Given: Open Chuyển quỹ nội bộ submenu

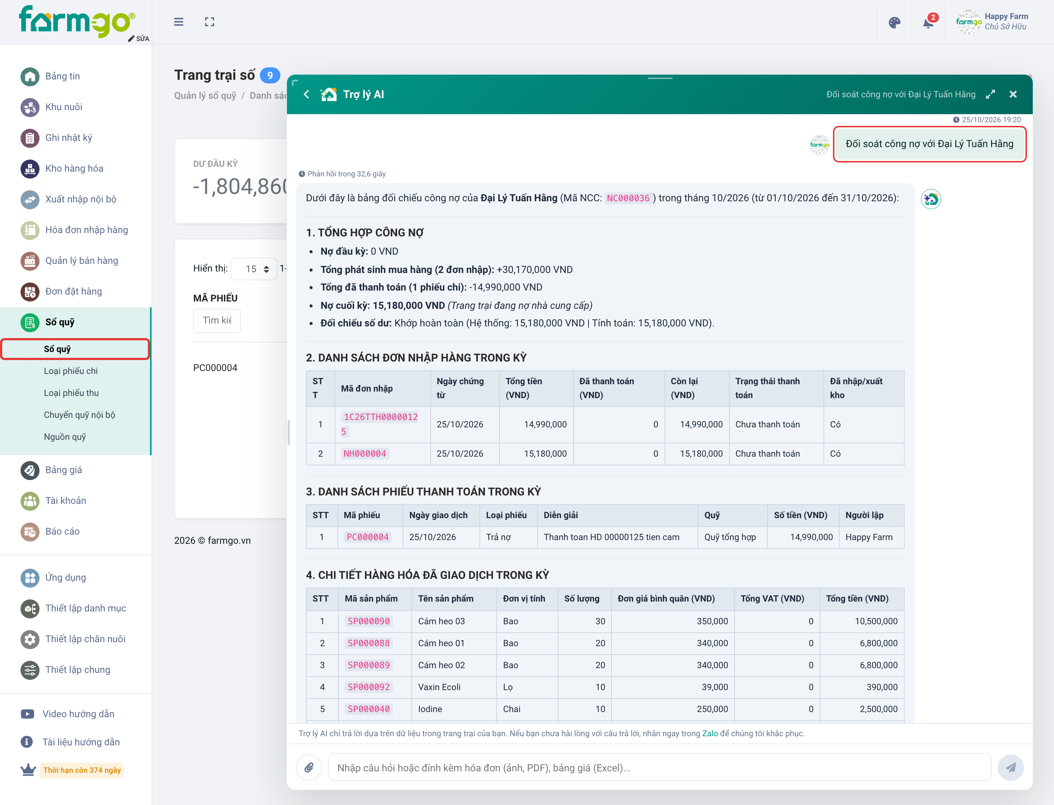Looking at the screenshot, I should click(x=79, y=415).
